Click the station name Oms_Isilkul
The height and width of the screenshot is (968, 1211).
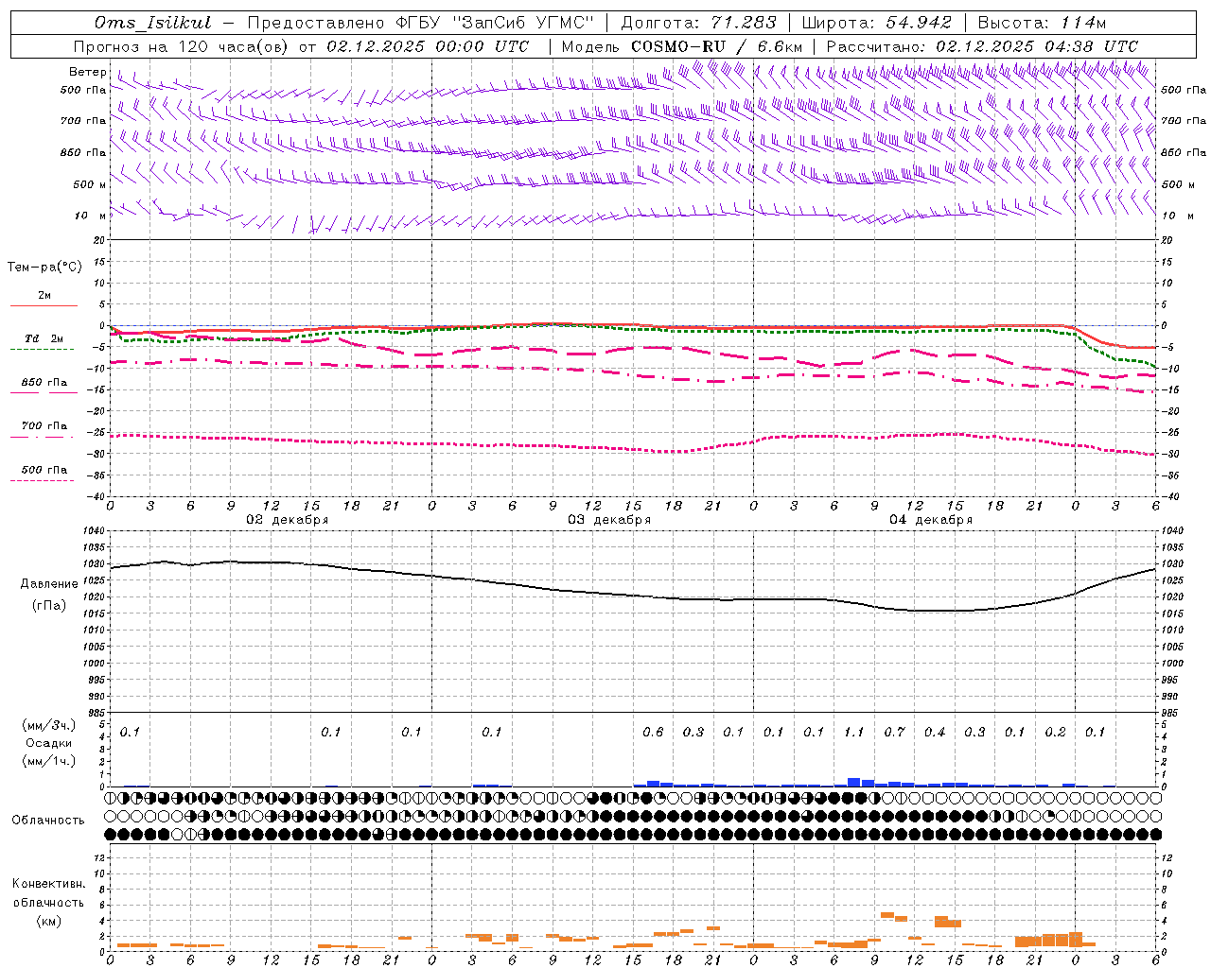click(x=152, y=23)
